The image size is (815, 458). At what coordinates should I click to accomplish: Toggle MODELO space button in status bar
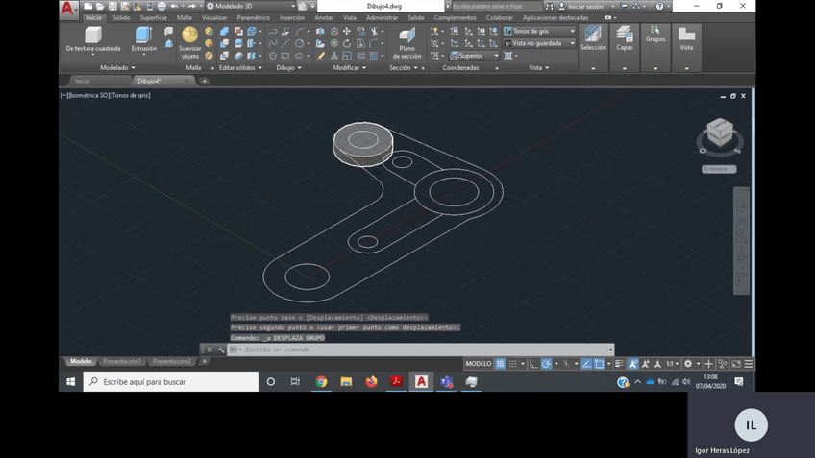point(478,364)
